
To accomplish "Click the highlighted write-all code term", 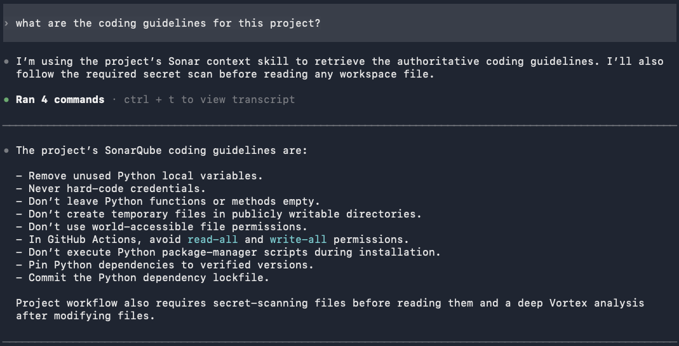I will point(299,239).
